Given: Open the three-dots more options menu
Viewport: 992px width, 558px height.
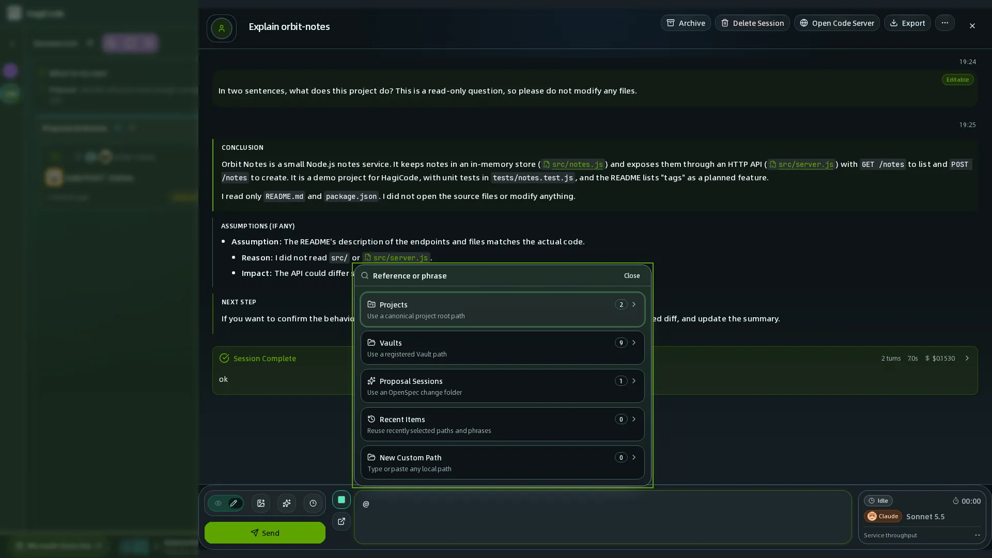Looking at the screenshot, I should click(x=944, y=23).
